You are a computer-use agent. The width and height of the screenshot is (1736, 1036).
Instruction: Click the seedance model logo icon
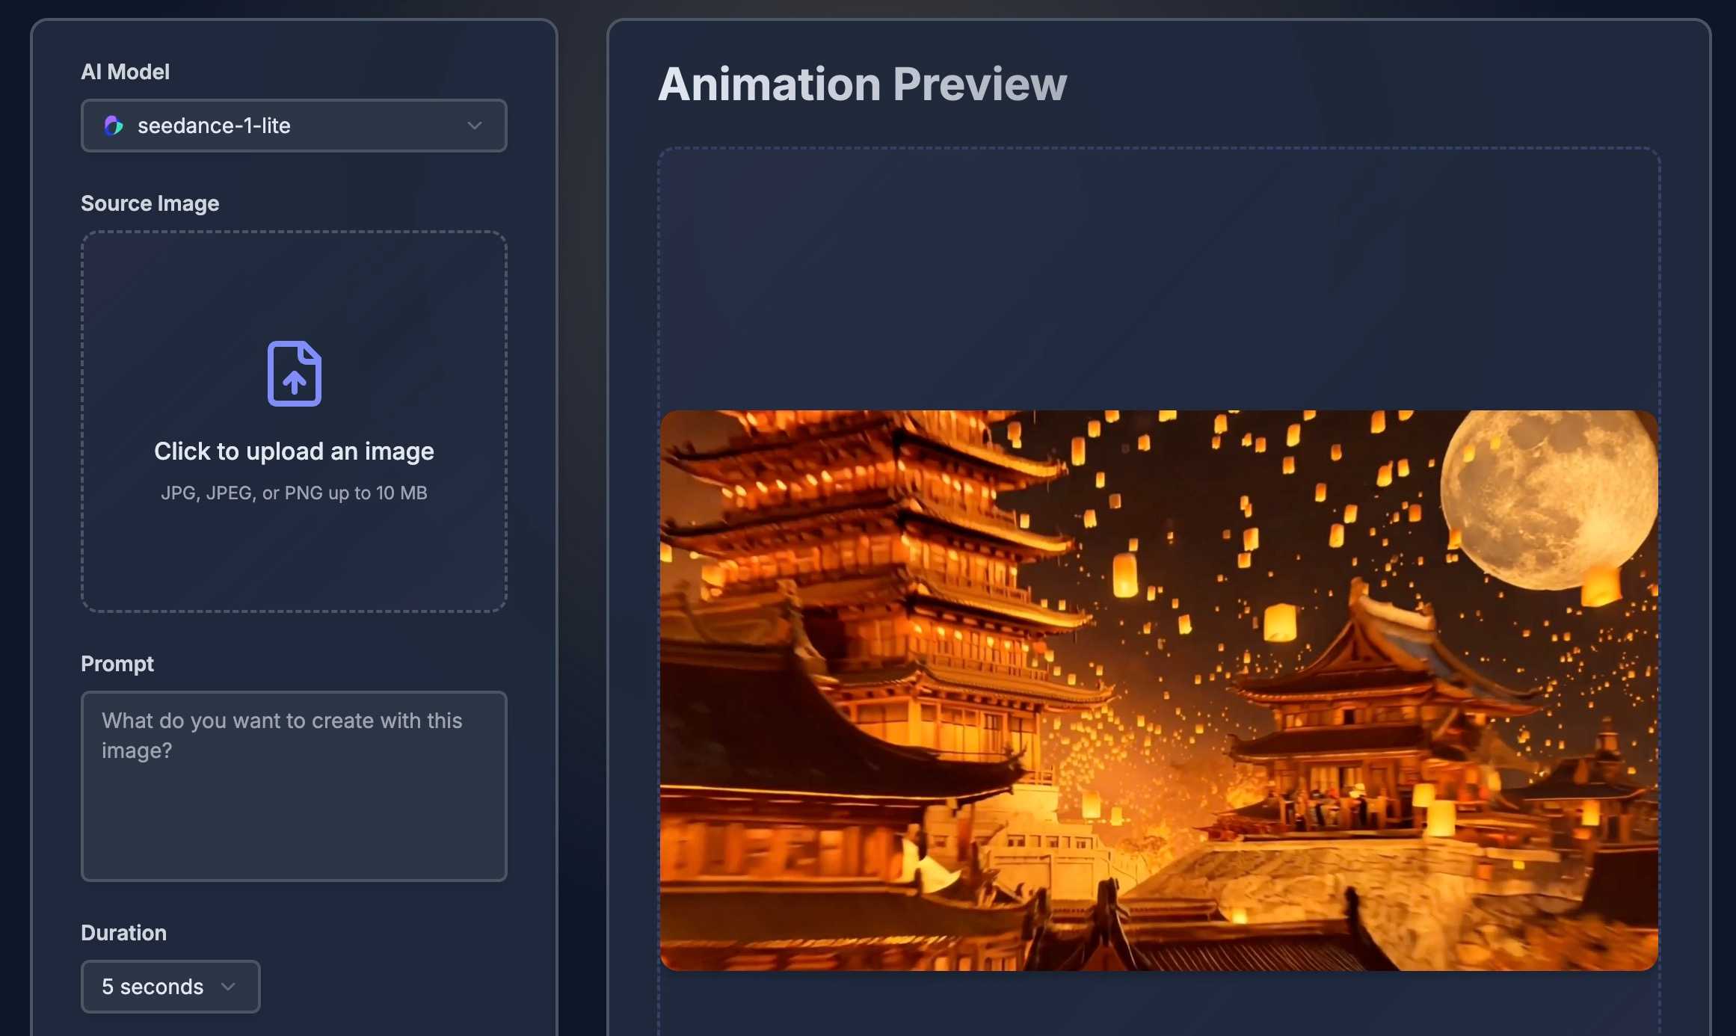(x=114, y=126)
